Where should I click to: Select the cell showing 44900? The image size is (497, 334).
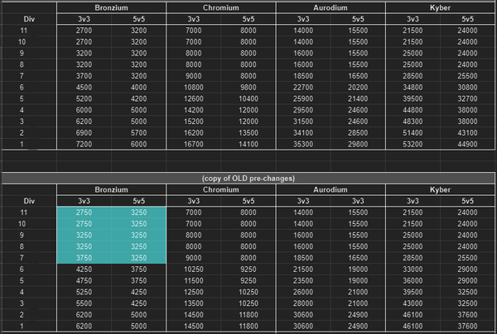click(x=467, y=144)
